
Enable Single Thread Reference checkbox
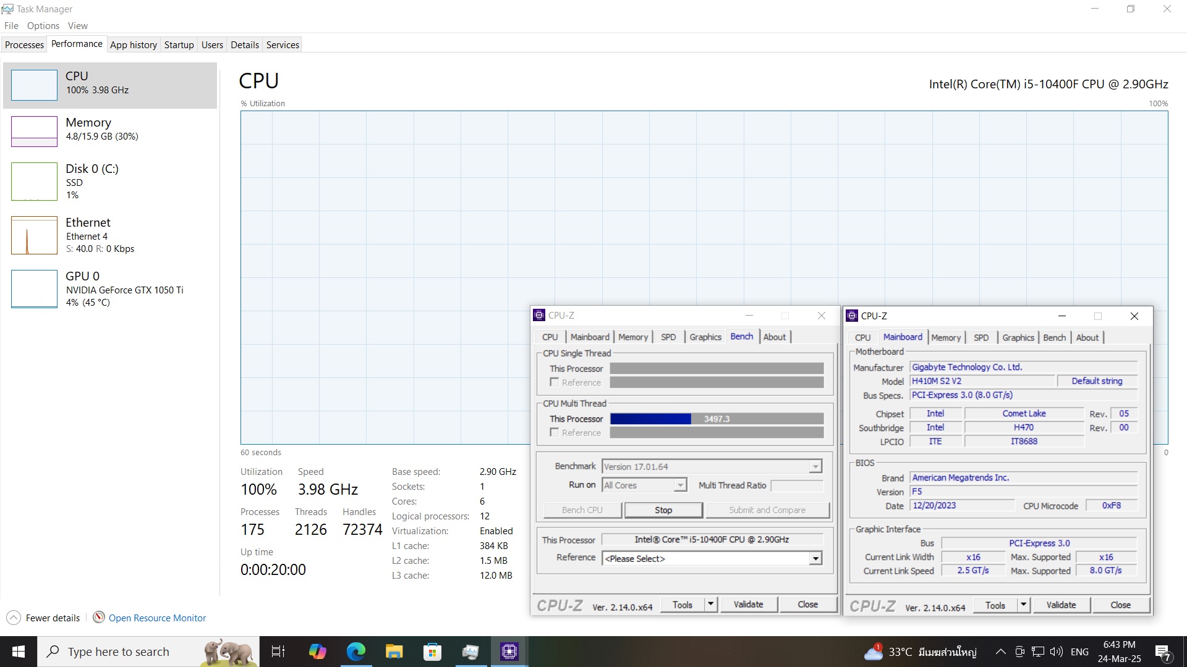tap(555, 382)
